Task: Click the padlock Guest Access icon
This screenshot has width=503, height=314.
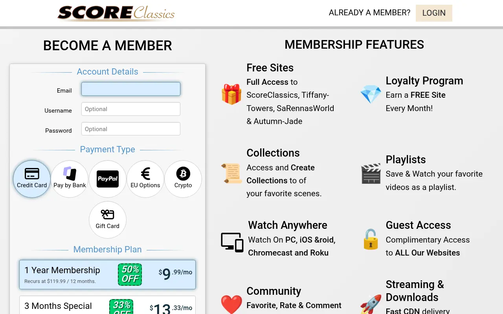Action: (x=371, y=239)
